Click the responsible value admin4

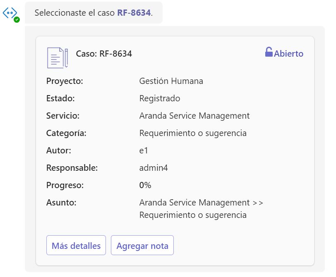click(x=154, y=168)
